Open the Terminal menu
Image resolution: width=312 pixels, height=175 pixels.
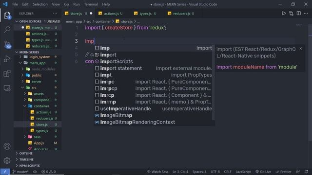(x=91, y=4)
